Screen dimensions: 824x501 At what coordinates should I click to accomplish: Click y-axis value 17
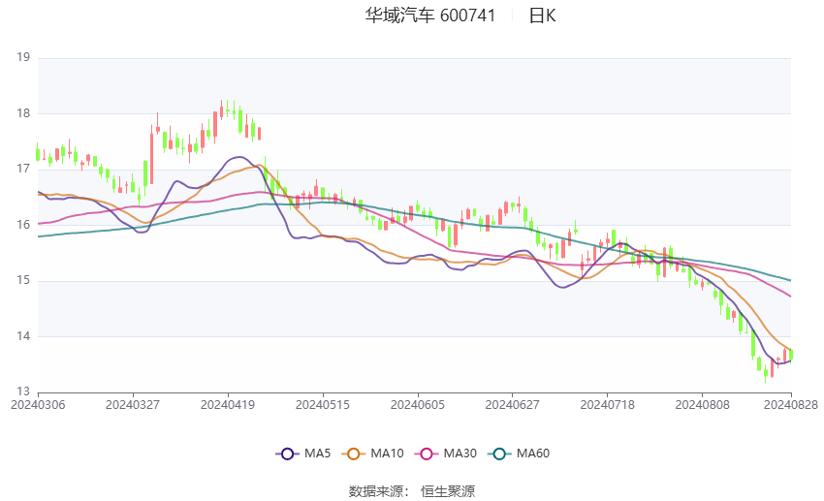tap(23, 170)
